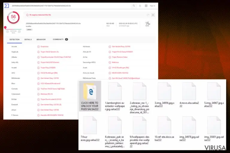This screenshot has height=153, width=230.
Task: Select the 4.novo.xlsx.salsa222 file
Action: coord(189,95)
